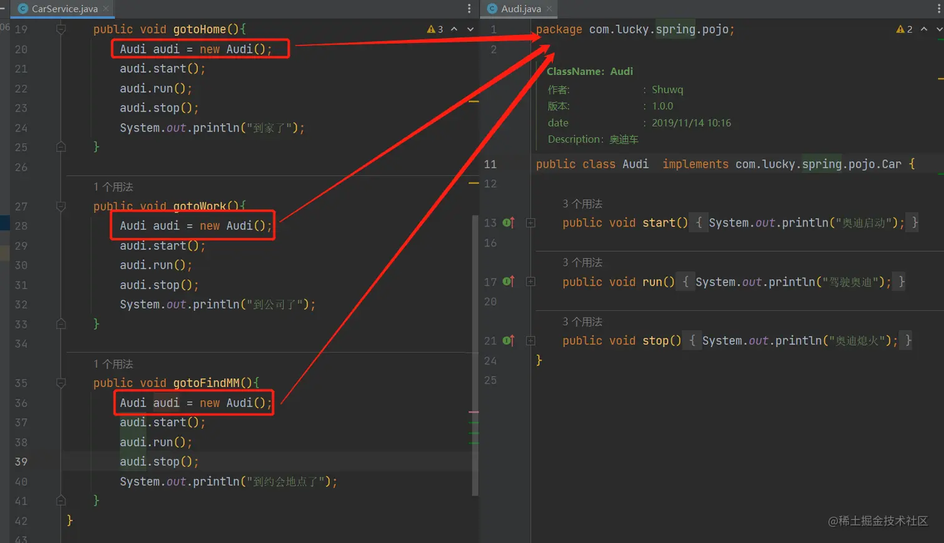Click the implements gutter icon beside start()
Image resolution: width=944 pixels, height=543 pixels.
(x=509, y=223)
